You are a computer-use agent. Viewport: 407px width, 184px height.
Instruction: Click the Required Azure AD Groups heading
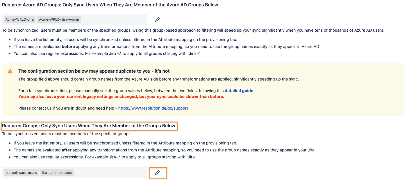click(x=110, y=5)
